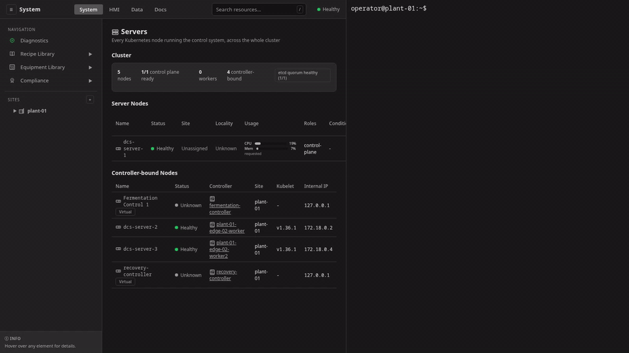
Task: Click the Unknown status of Fermentation Control 1
Action: [x=188, y=205]
